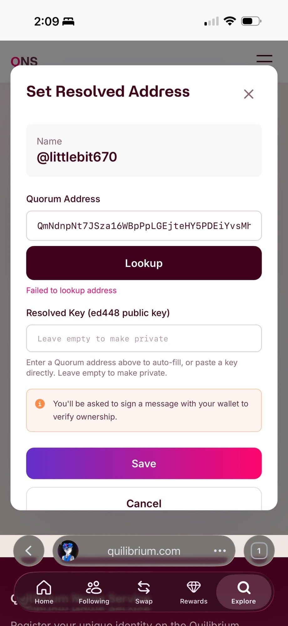Click the Resolved Key input field
Image resolution: width=288 pixels, height=626 pixels.
tap(144, 338)
